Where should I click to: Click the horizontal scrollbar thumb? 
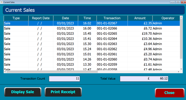click(52, 72)
